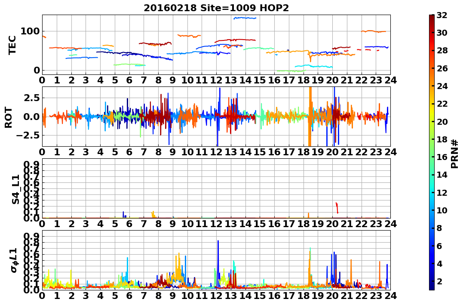Screen dimensions: 463x305
Task: Click colorbar tick label "30"
Action: click(x=442, y=33)
